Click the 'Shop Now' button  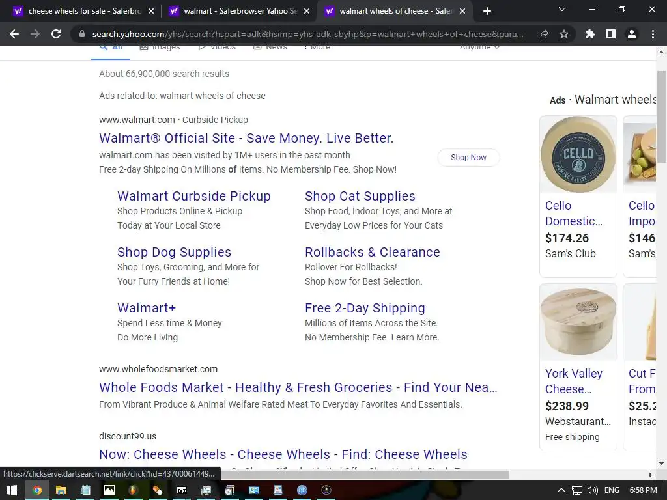click(468, 158)
